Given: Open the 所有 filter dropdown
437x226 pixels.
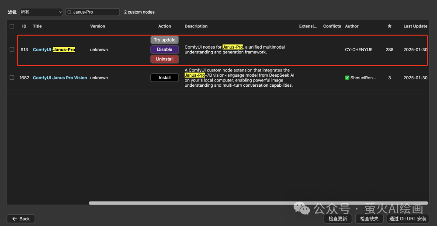Looking at the screenshot, I should [x=41, y=12].
